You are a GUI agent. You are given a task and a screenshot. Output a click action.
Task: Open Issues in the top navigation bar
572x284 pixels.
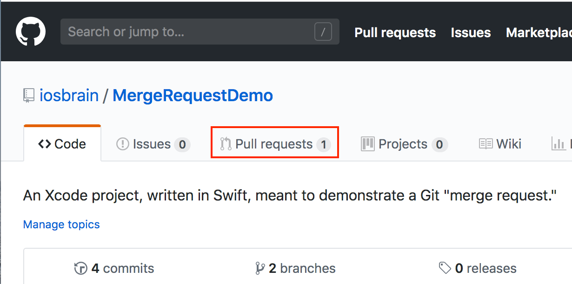pos(471,32)
